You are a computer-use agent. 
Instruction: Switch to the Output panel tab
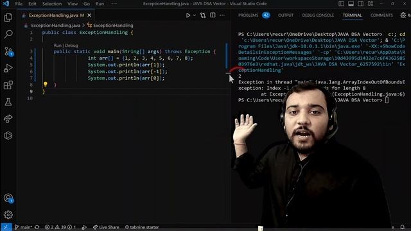tap(286, 15)
